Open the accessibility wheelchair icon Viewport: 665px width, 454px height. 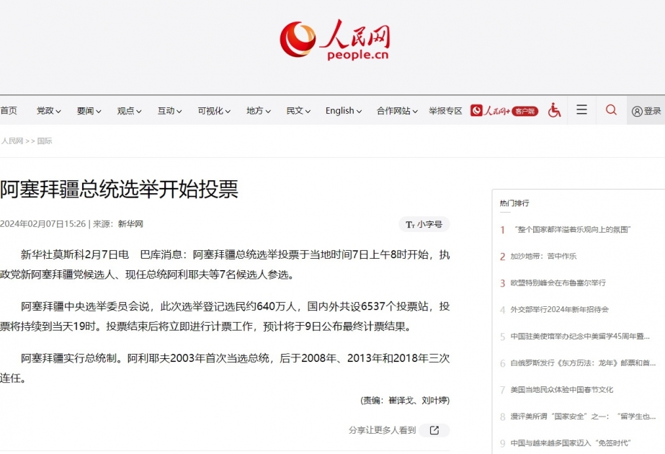(x=554, y=110)
